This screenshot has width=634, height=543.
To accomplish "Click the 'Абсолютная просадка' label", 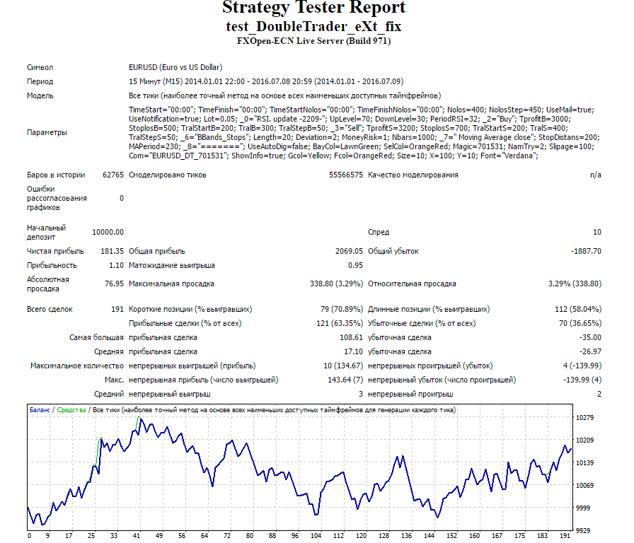I will [x=47, y=284].
